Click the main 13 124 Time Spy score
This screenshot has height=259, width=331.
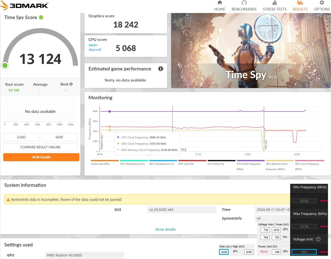[x=40, y=59]
